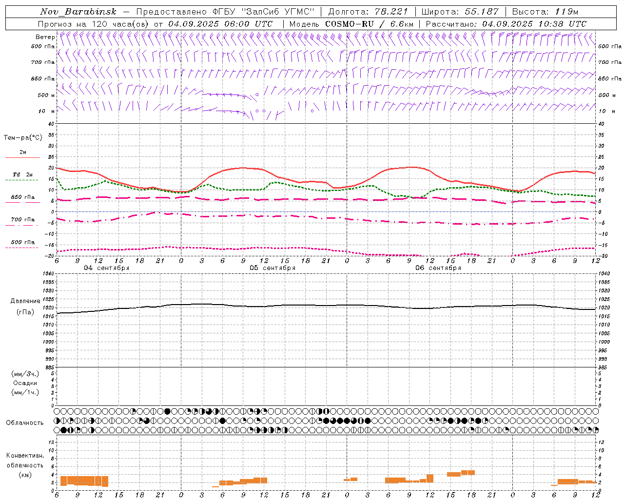
Task: Click the 'Высота: 119м' elevation text
Action: [x=545, y=12]
